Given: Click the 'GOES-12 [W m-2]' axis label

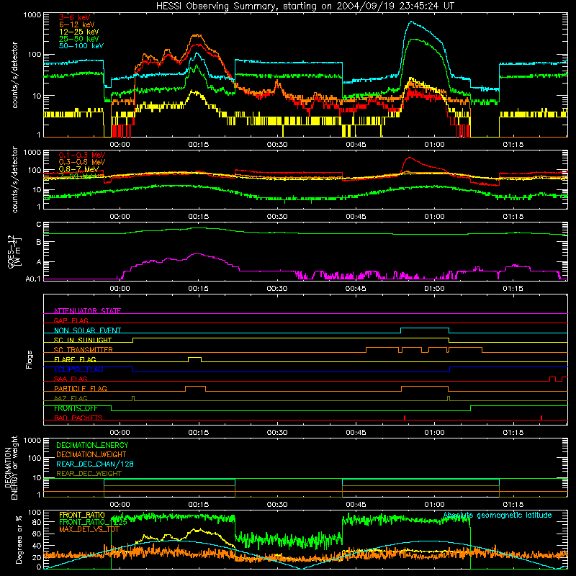Looking at the screenshot, I should coord(14,251).
